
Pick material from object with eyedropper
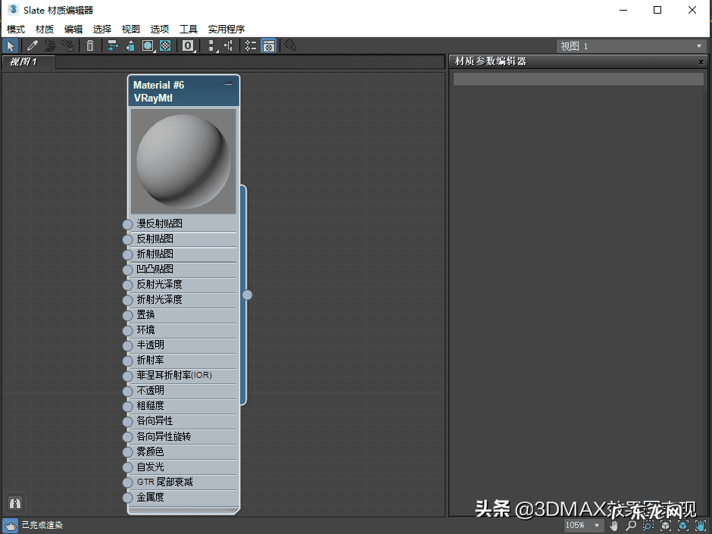(32, 46)
